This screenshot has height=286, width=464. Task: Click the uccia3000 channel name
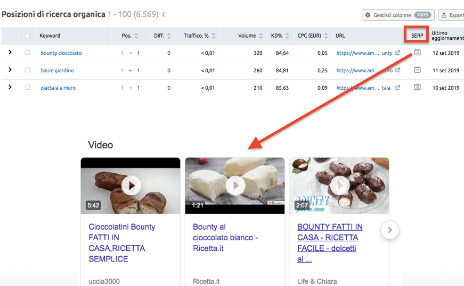[x=104, y=281]
